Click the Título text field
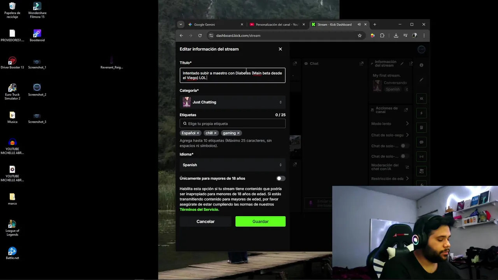Viewport: 498px width, 280px height. point(232,75)
